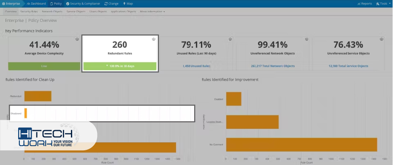Click the 100.0% in 30 days trend bar
This screenshot has height=165, width=393.
click(x=120, y=66)
